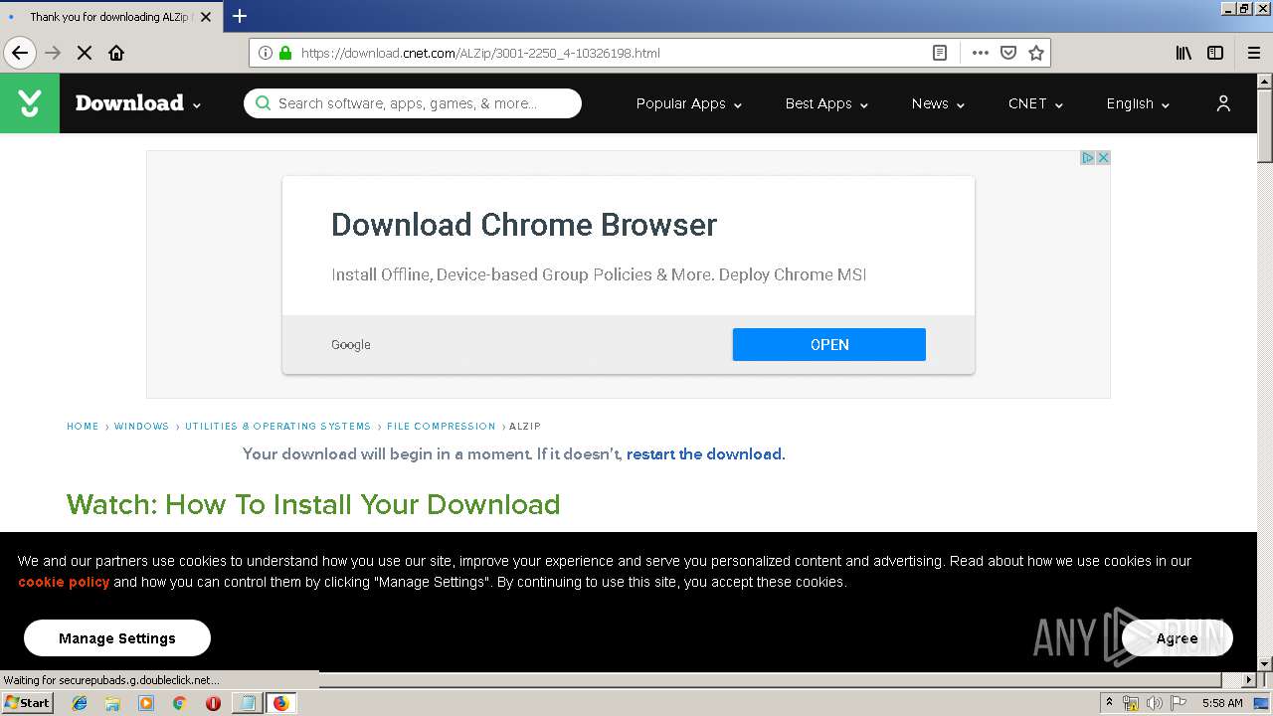This screenshot has height=716, width=1273.
Task: Open the Library icon in toolbar
Action: tap(1183, 53)
